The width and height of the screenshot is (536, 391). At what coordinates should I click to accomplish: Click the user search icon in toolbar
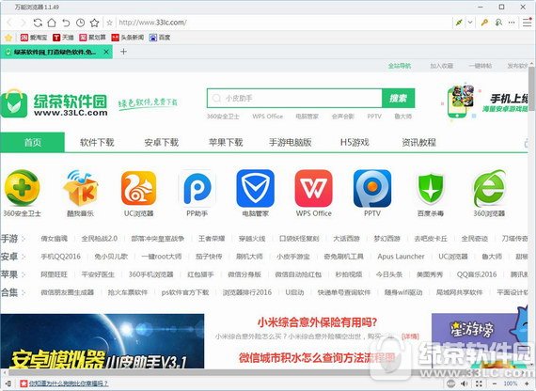[x=498, y=23]
